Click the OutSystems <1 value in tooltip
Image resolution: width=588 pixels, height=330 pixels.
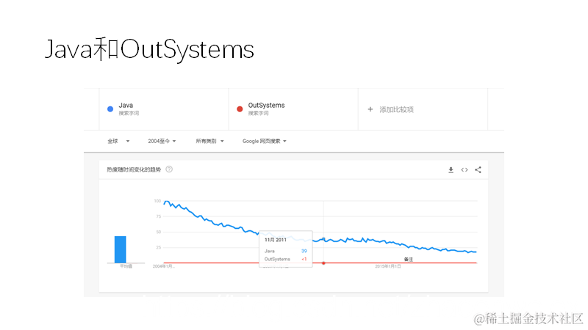tap(304, 259)
